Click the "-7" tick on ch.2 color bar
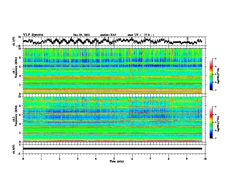 [x=215, y=138]
